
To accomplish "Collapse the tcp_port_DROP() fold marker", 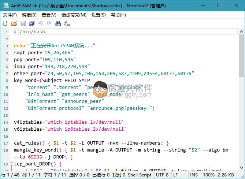I will click(x=11, y=164).
